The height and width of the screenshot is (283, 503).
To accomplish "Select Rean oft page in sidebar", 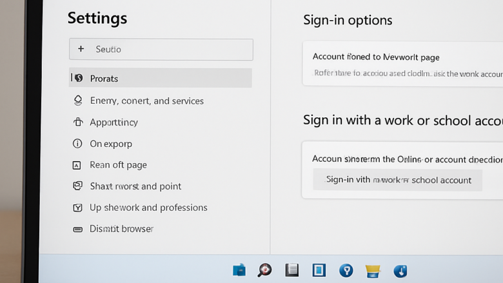I will coord(119,165).
